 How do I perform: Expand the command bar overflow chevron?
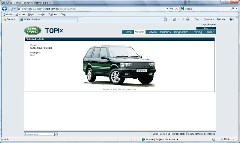237,18
